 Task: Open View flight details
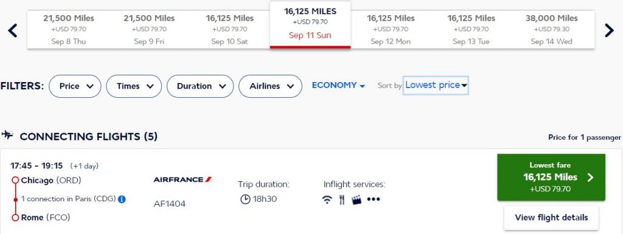[551, 218]
